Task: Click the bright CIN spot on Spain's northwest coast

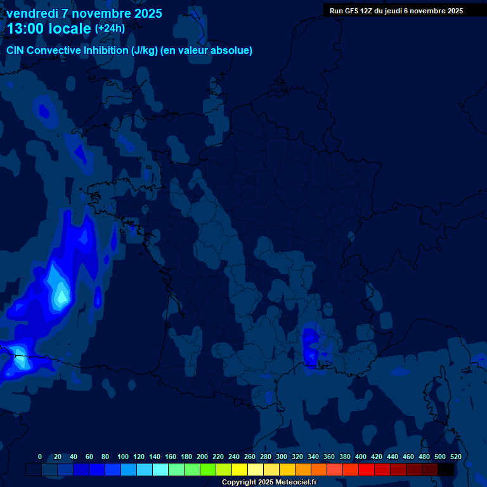Action: [x=18, y=354]
